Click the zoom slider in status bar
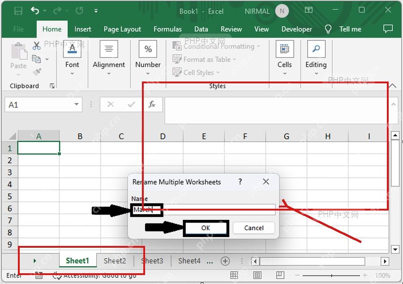Image resolution: width=403 pixels, height=284 pixels. click(x=331, y=275)
